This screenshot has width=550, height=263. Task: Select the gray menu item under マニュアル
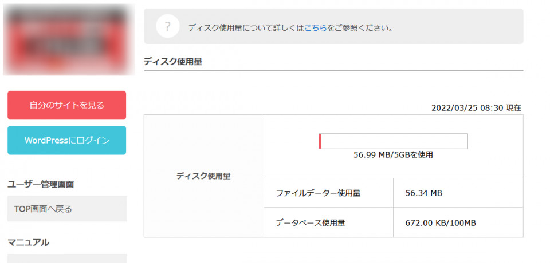(x=68, y=258)
